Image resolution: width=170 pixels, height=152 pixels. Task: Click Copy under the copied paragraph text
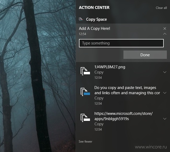99,98
